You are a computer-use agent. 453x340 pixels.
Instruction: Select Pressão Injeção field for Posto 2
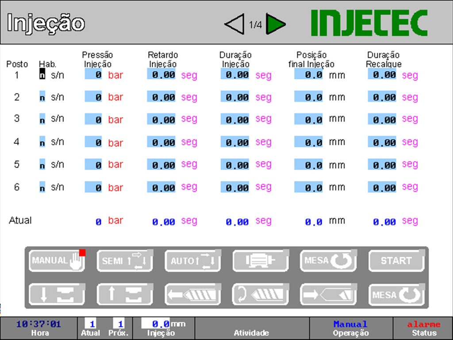(x=94, y=97)
